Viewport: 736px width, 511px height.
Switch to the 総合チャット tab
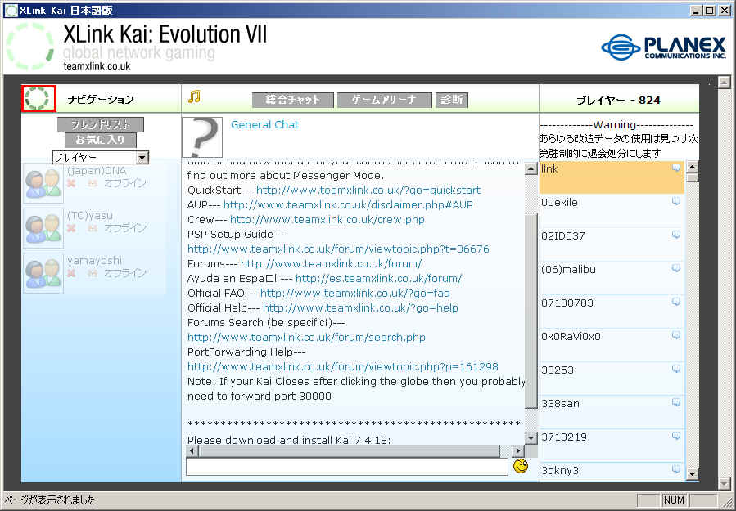pyautogui.click(x=293, y=100)
